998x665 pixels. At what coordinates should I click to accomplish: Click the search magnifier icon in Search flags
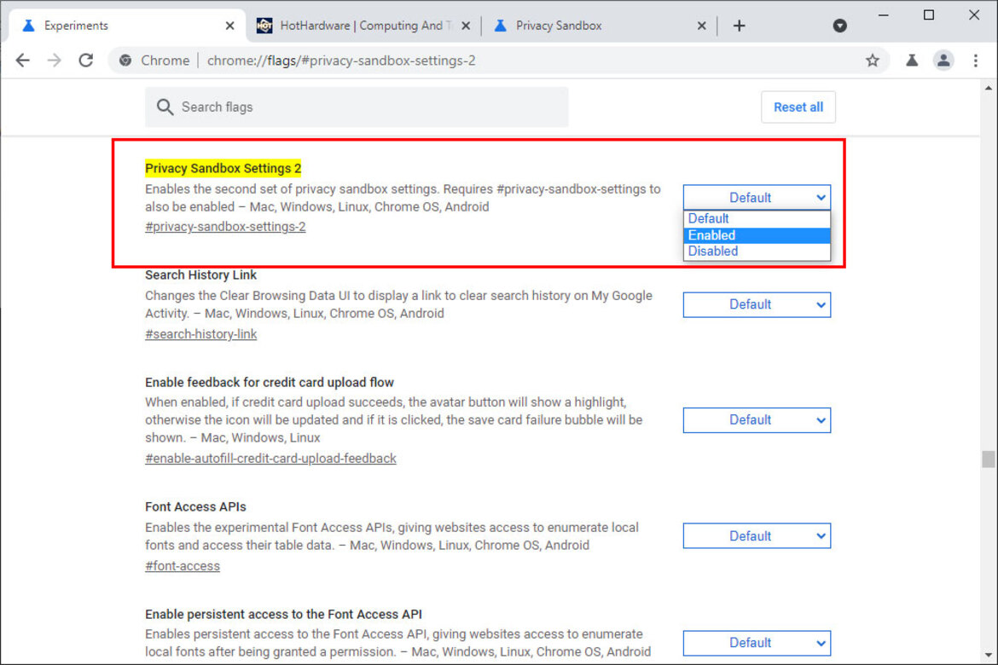[x=165, y=107]
